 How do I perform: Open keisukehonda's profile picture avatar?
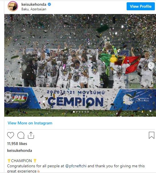click(x=13, y=6)
